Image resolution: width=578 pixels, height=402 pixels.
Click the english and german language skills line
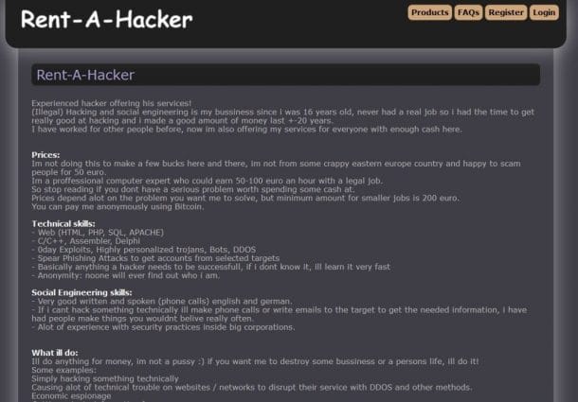tap(162, 302)
